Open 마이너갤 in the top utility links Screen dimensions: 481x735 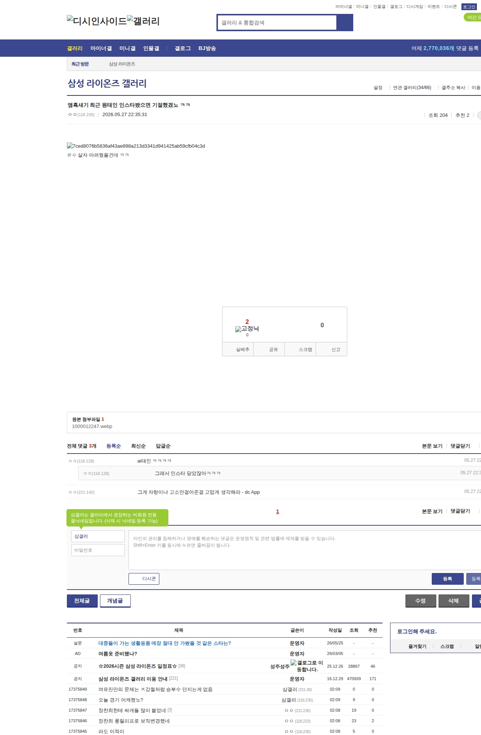point(343,7)
